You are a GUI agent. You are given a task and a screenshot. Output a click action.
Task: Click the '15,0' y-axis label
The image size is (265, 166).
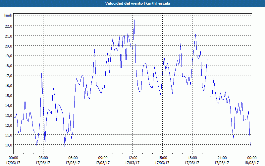[x=8, y=96]
